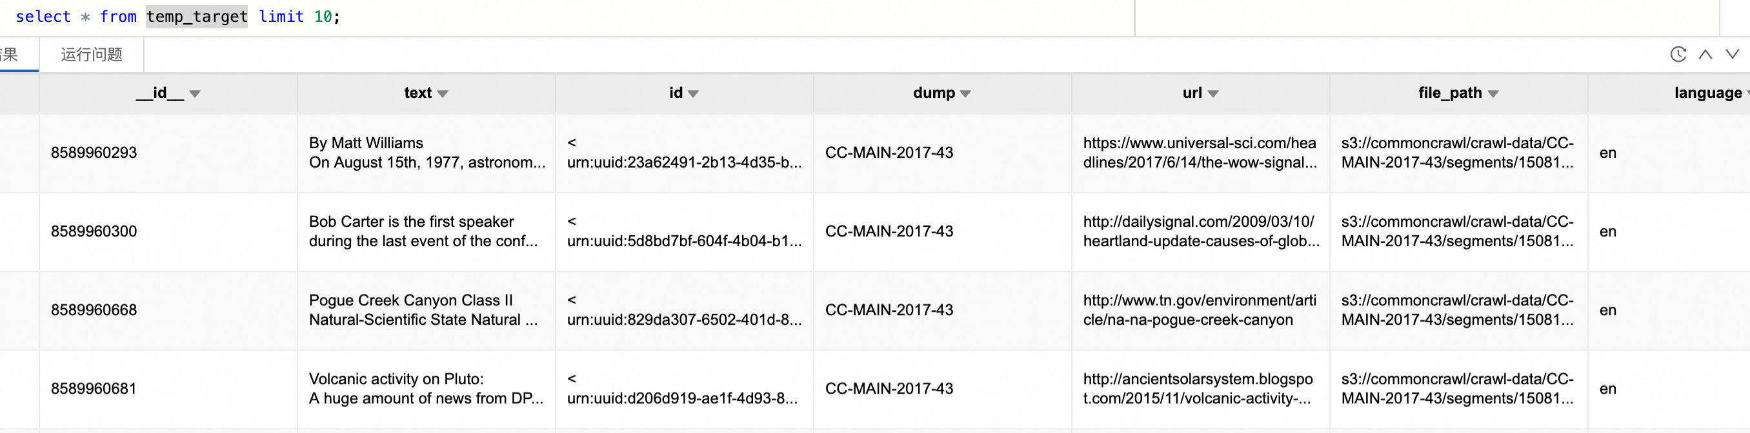Open the file_path column dropdown arrow

click(1493, 93)
